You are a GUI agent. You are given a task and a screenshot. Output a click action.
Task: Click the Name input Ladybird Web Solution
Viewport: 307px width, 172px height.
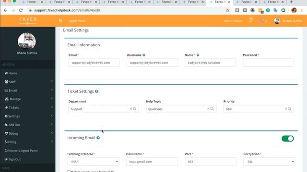210,63
